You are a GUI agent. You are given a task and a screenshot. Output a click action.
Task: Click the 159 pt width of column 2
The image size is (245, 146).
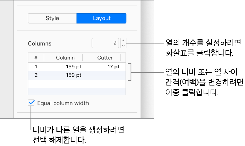[74, 75]
